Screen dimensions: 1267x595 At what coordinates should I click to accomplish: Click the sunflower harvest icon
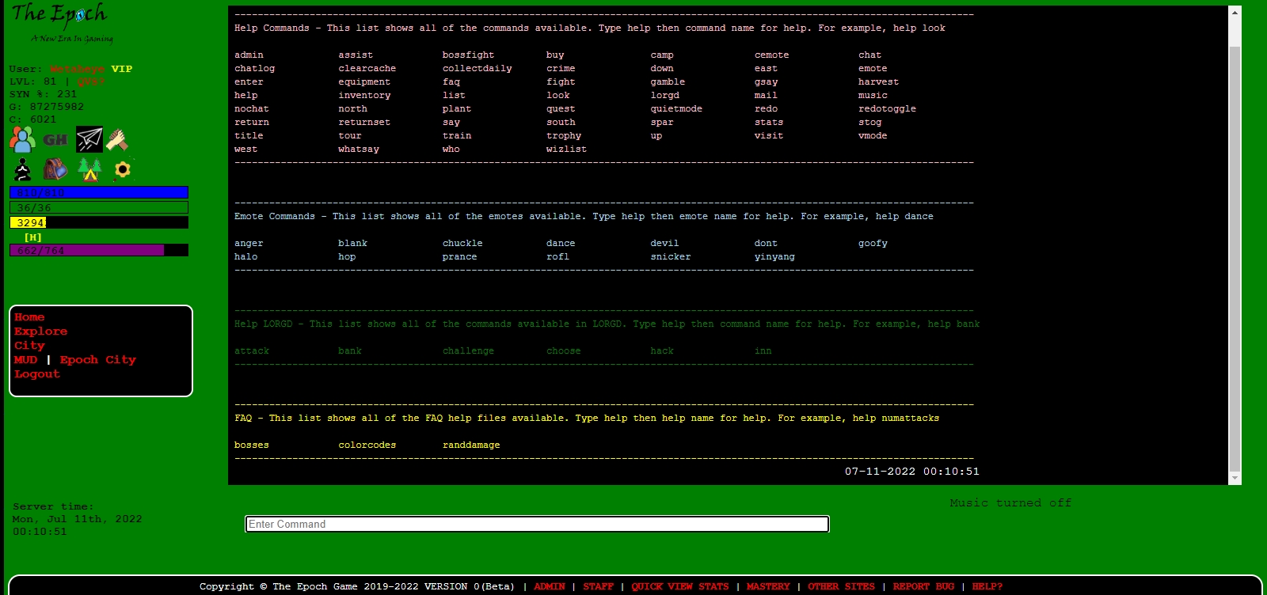pyautogui.click(x=122, y=169)
